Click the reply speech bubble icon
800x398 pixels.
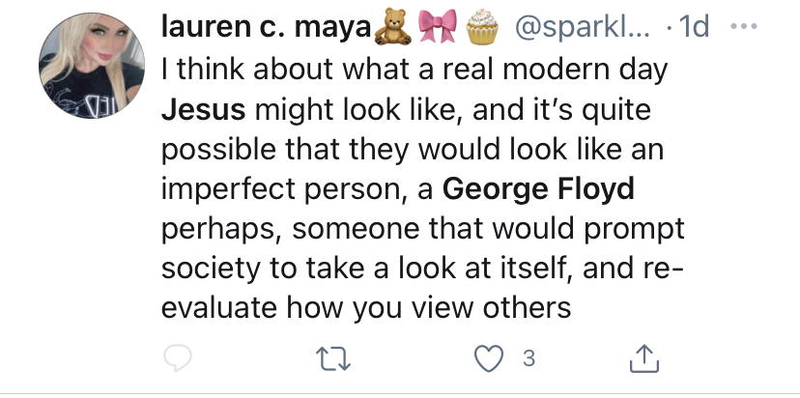178,358
